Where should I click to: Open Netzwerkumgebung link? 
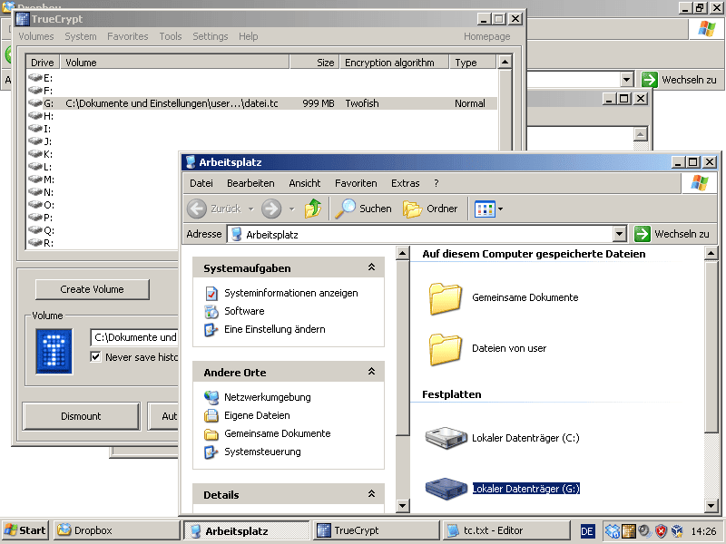(267, 397)
